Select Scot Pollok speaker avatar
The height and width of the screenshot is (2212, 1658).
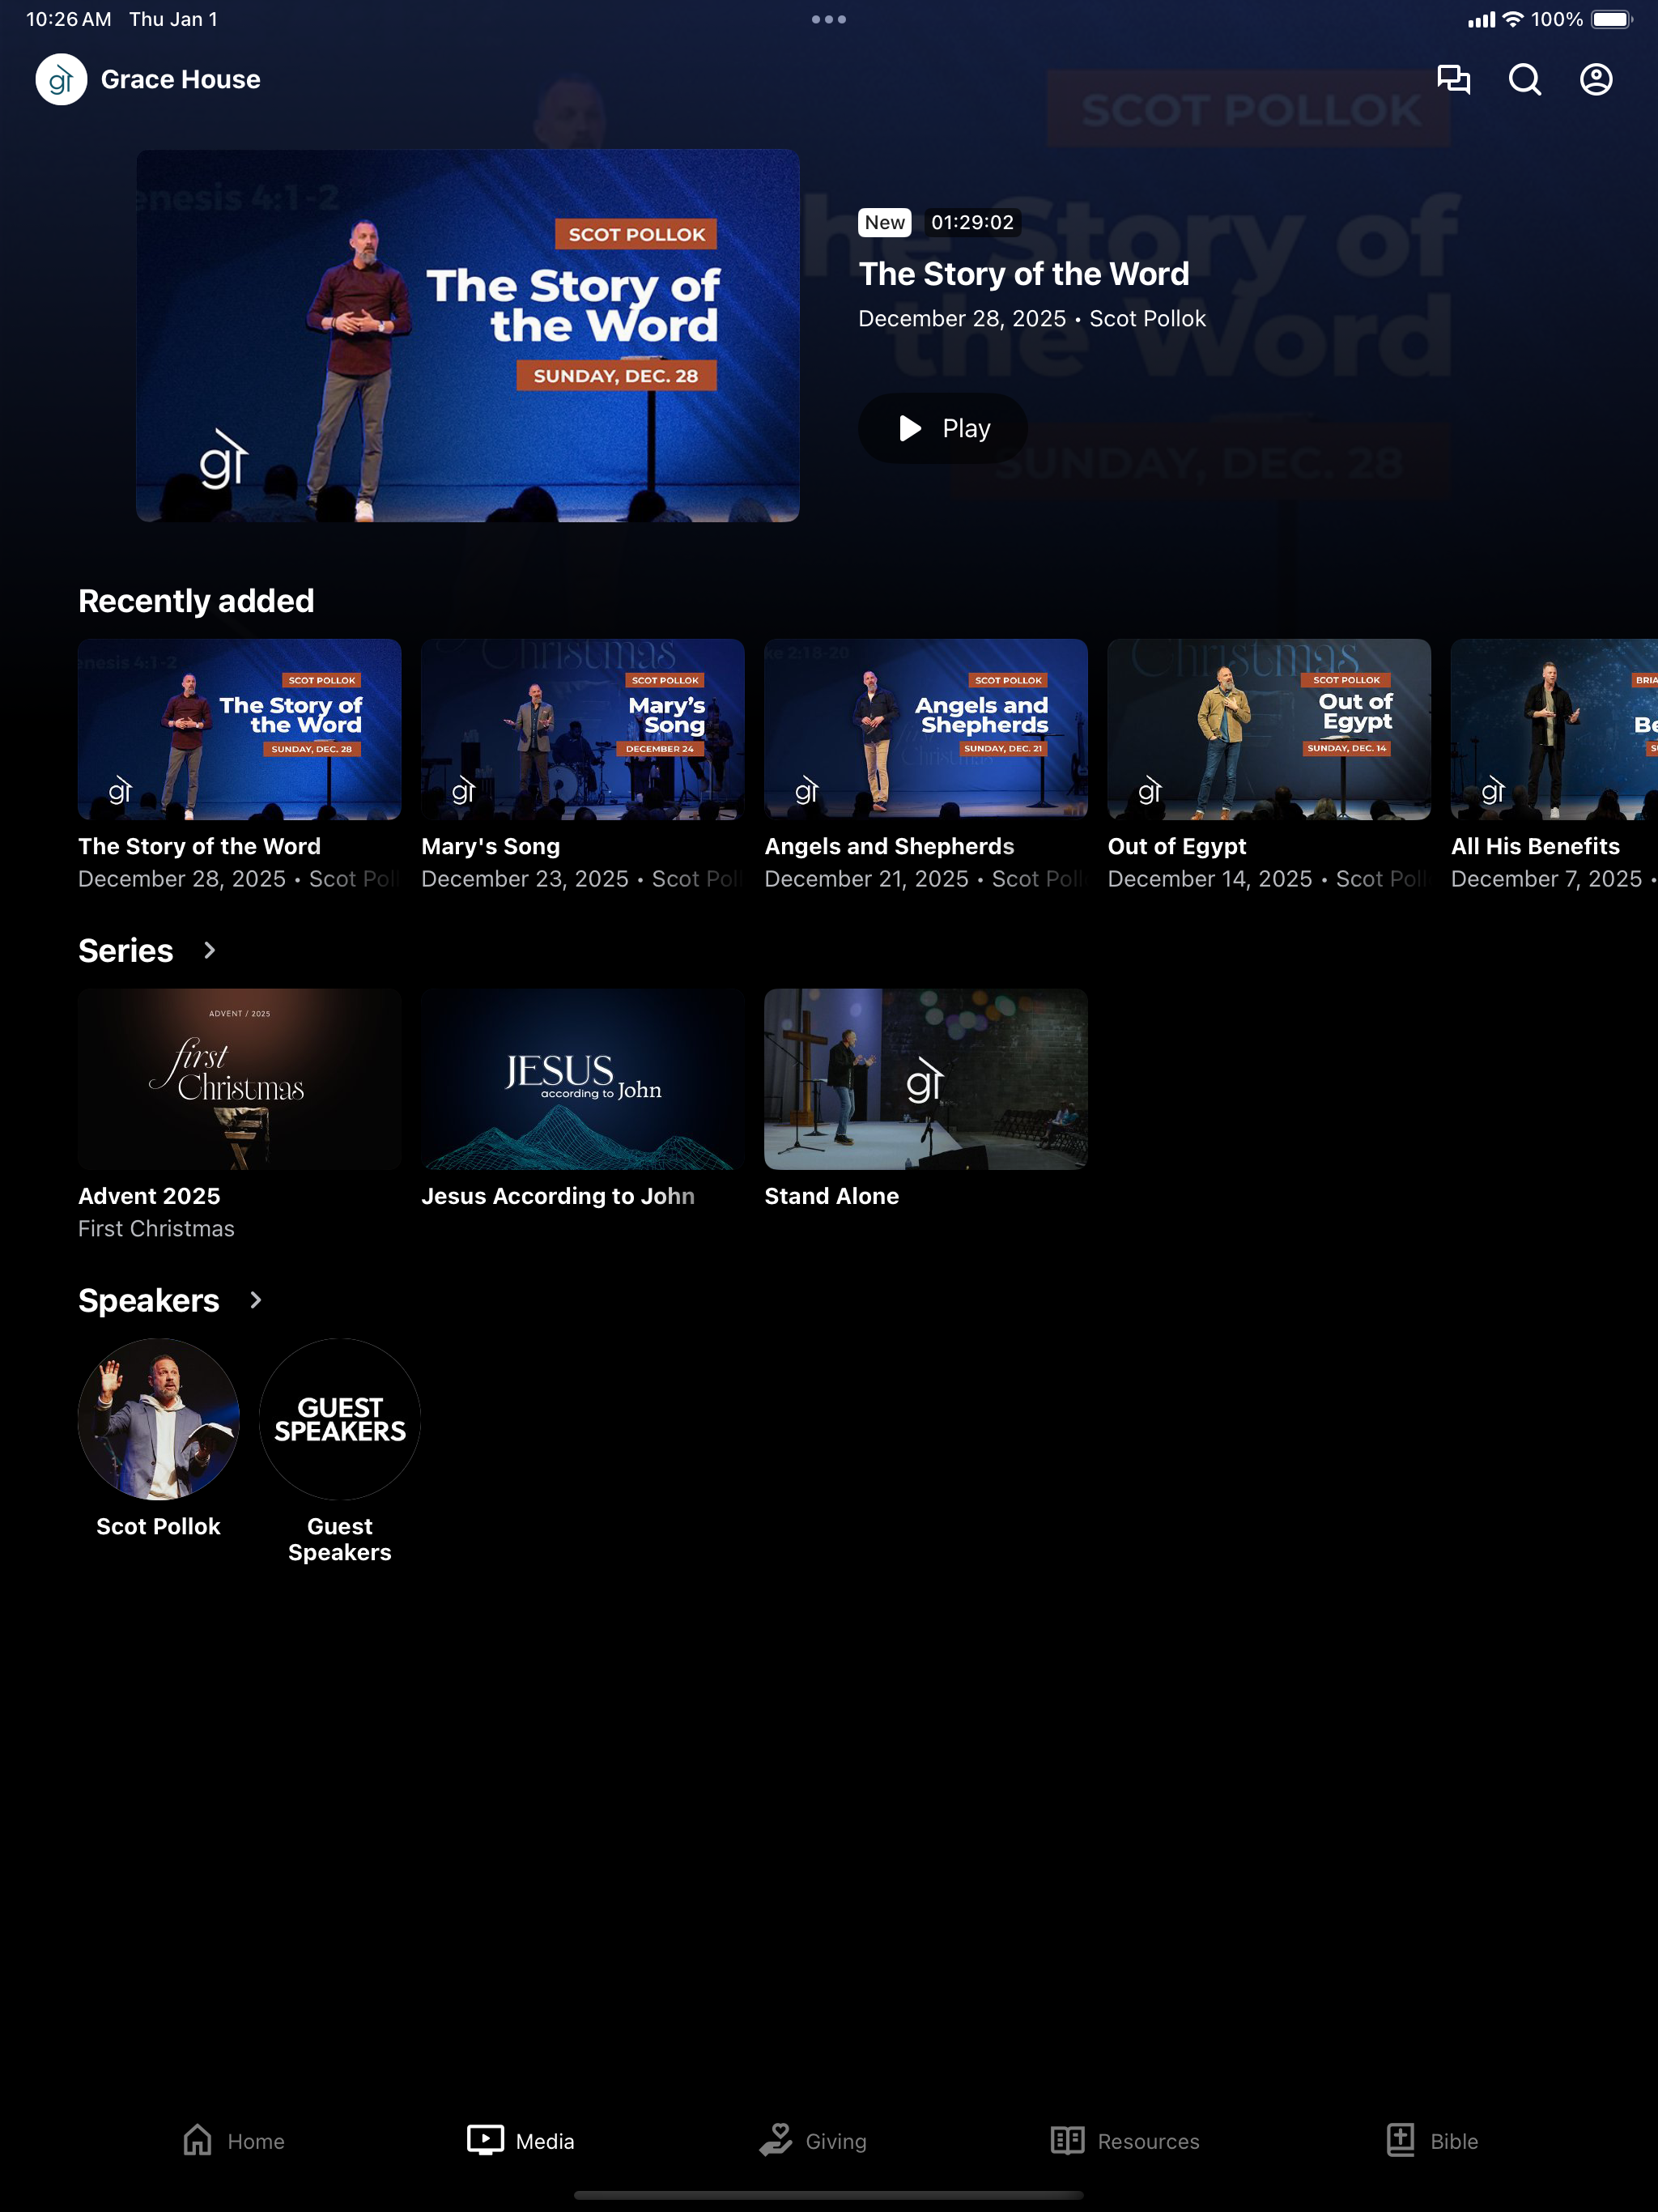point(159,1419)
